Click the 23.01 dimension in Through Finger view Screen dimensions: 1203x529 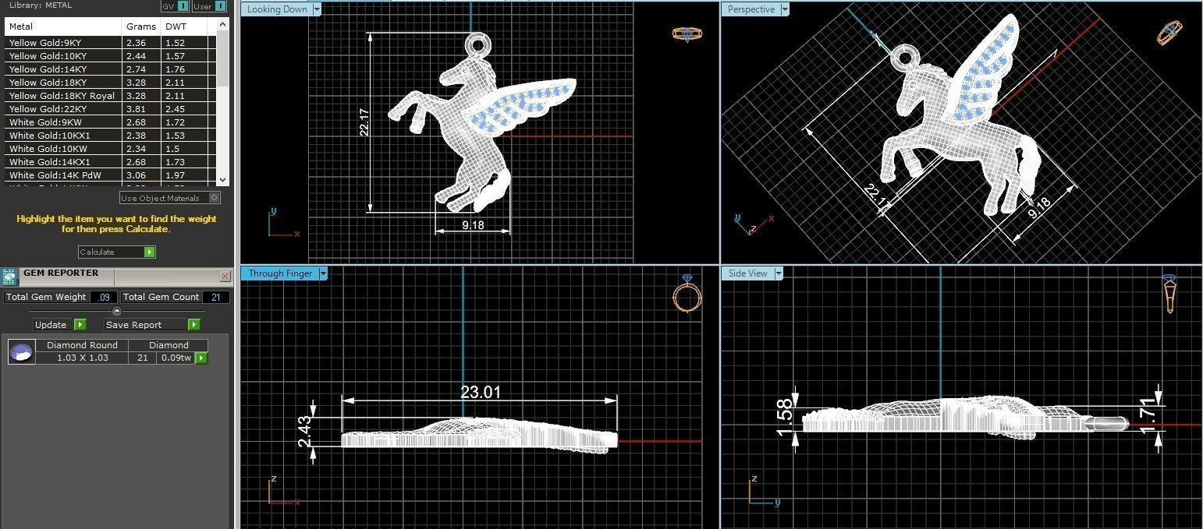[x=481, y=392]
